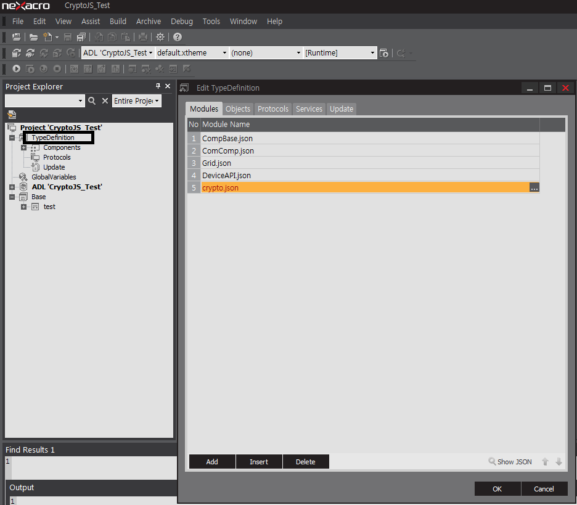Click the Stop debug icon
Viewport: 577px width, 505px height.
pos(57,69)
